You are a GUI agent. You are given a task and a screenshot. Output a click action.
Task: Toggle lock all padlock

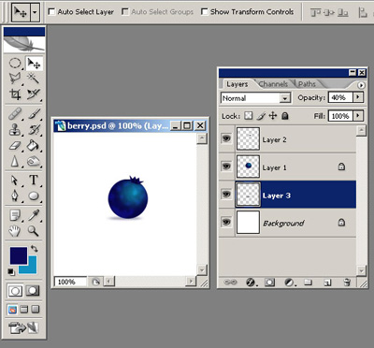click(x=285, y=116)
